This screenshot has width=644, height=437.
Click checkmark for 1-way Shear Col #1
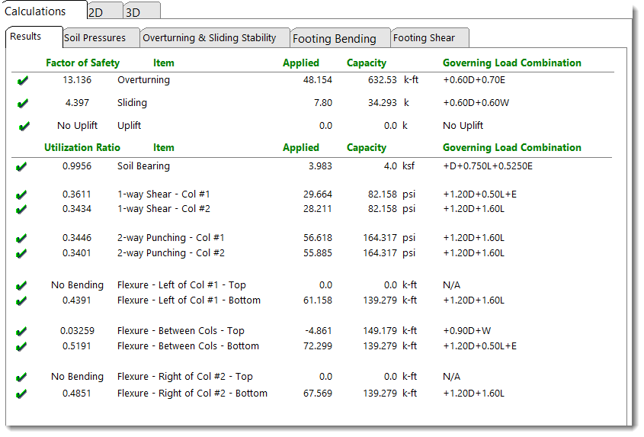click(21, 195)
